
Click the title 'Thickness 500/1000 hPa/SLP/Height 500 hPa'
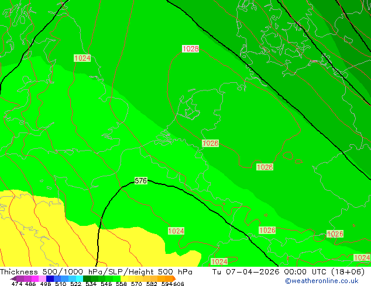[96, 272]
